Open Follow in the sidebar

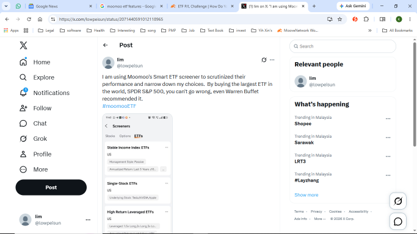pos(35,108)
